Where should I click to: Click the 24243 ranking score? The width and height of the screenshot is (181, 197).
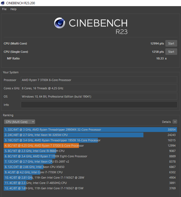pyautogui.click(x=172, y=135)
